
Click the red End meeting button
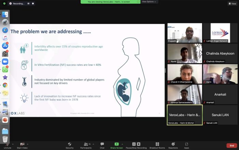(x=231, y=146)
